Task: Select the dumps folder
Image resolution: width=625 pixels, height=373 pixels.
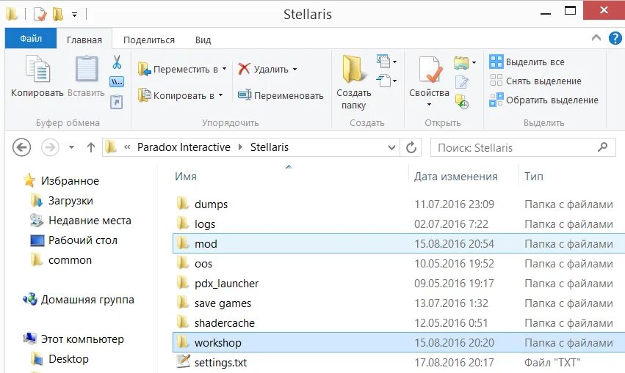Action: 399,204
